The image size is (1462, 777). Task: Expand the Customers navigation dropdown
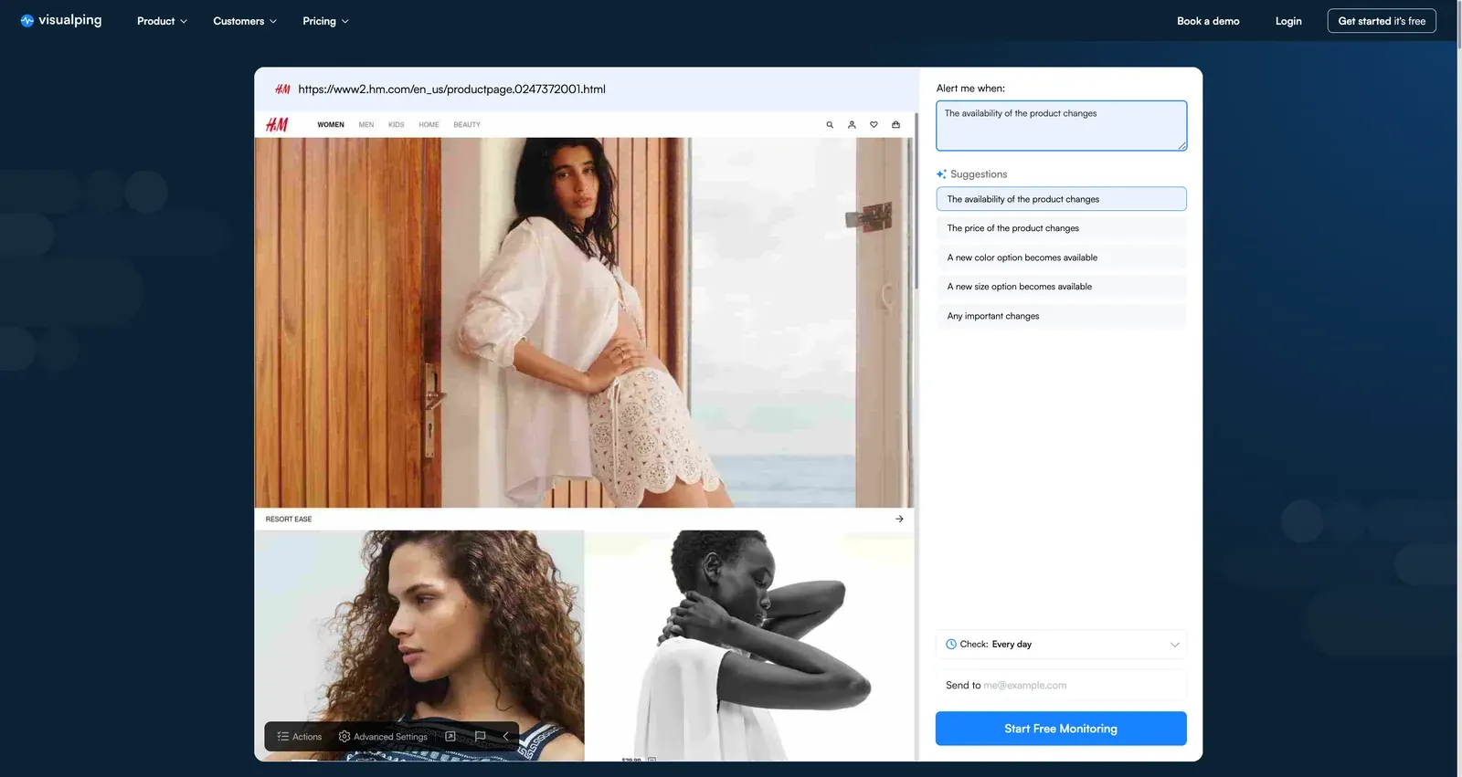coord(244,21)
